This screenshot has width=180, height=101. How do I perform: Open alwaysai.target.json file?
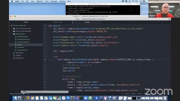pyautogui.click(x=23, y=42)
